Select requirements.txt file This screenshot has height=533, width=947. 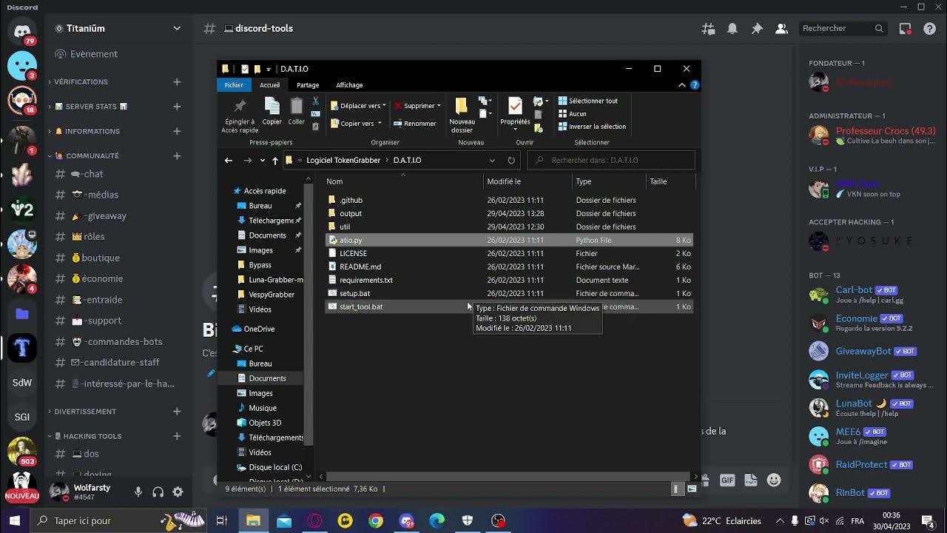tap(509, 280)
